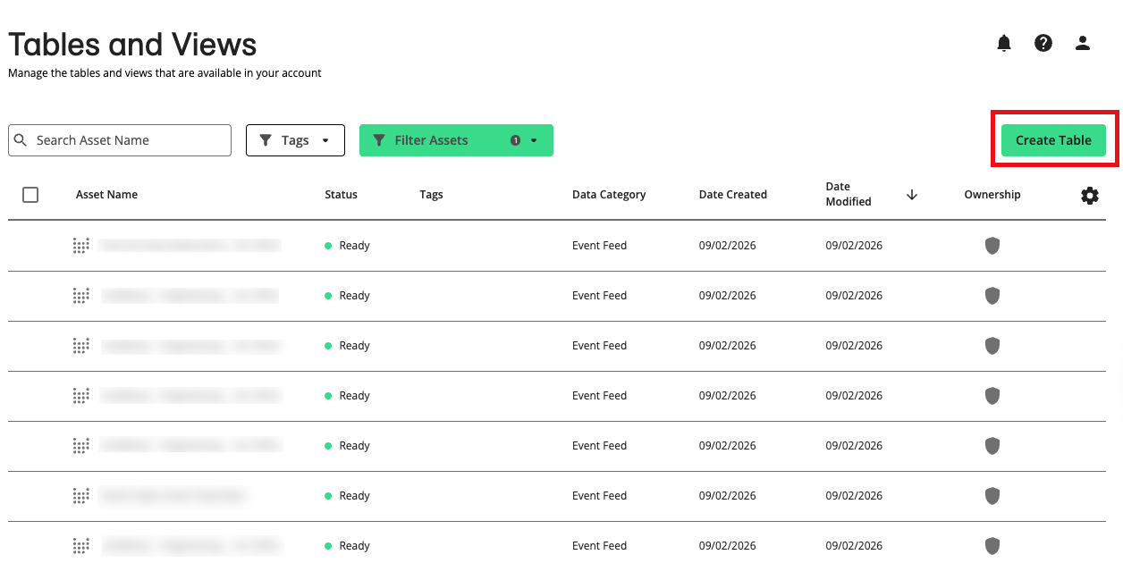
Task: Click the third row's ownership shield icon
Action: (x=992, y=346)
